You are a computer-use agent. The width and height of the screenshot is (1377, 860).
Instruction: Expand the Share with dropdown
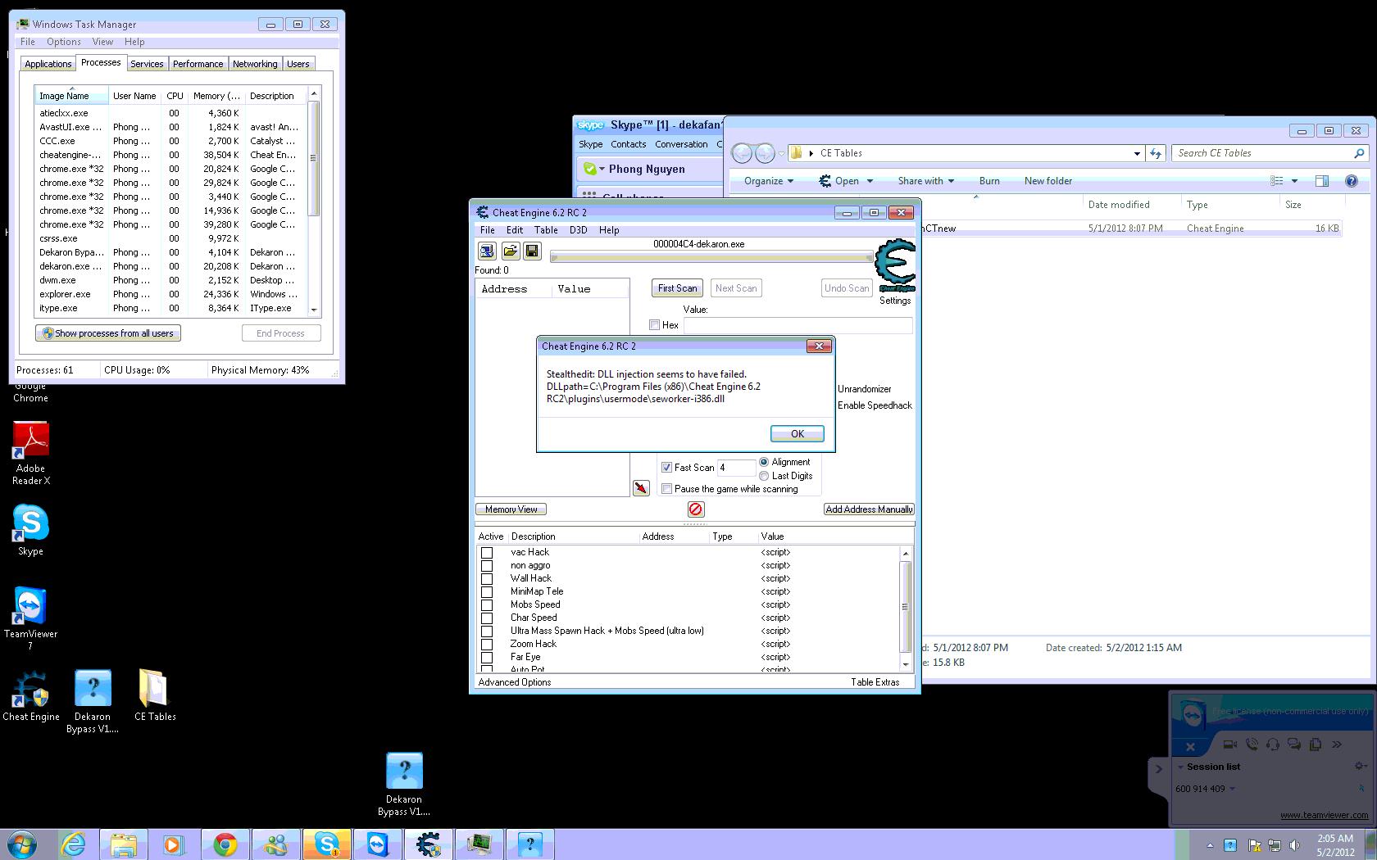[925, 181]
